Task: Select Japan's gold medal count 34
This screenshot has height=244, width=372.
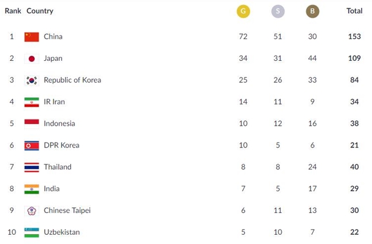Action: coord(243,59)
